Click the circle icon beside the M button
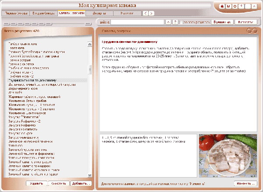The height and width of the screenshot is (192, 263). 235,7
